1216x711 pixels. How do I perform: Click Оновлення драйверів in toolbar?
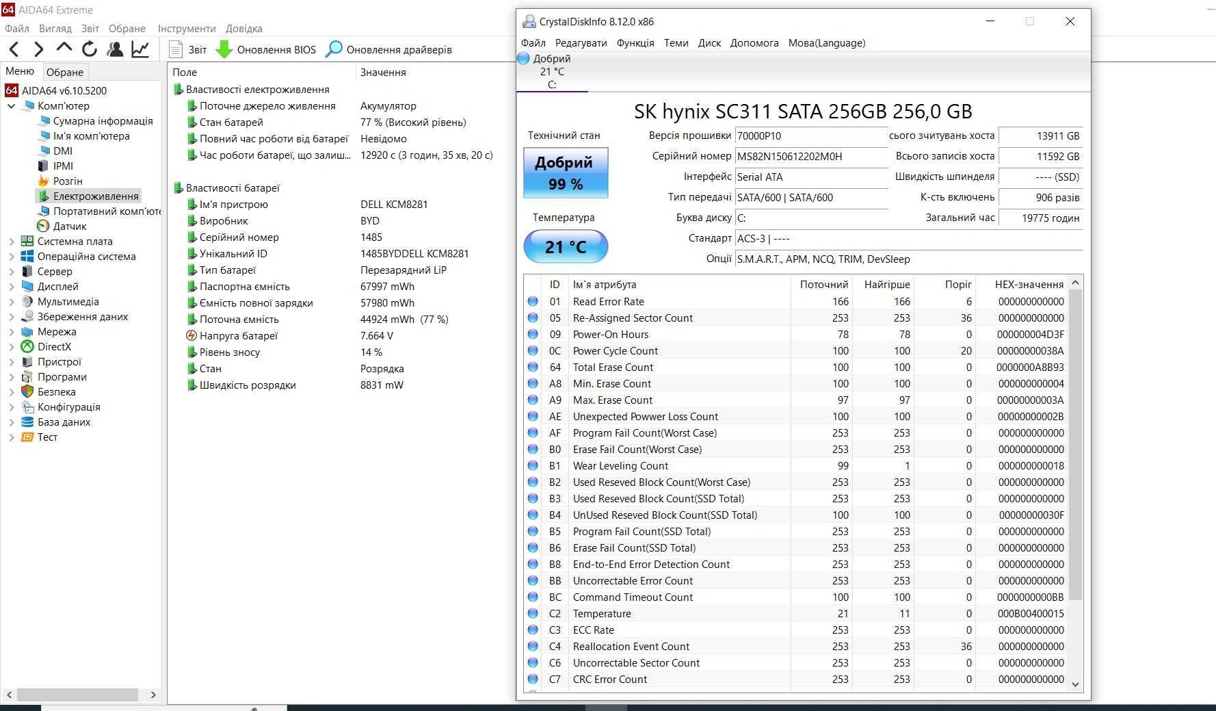point(388,49)
